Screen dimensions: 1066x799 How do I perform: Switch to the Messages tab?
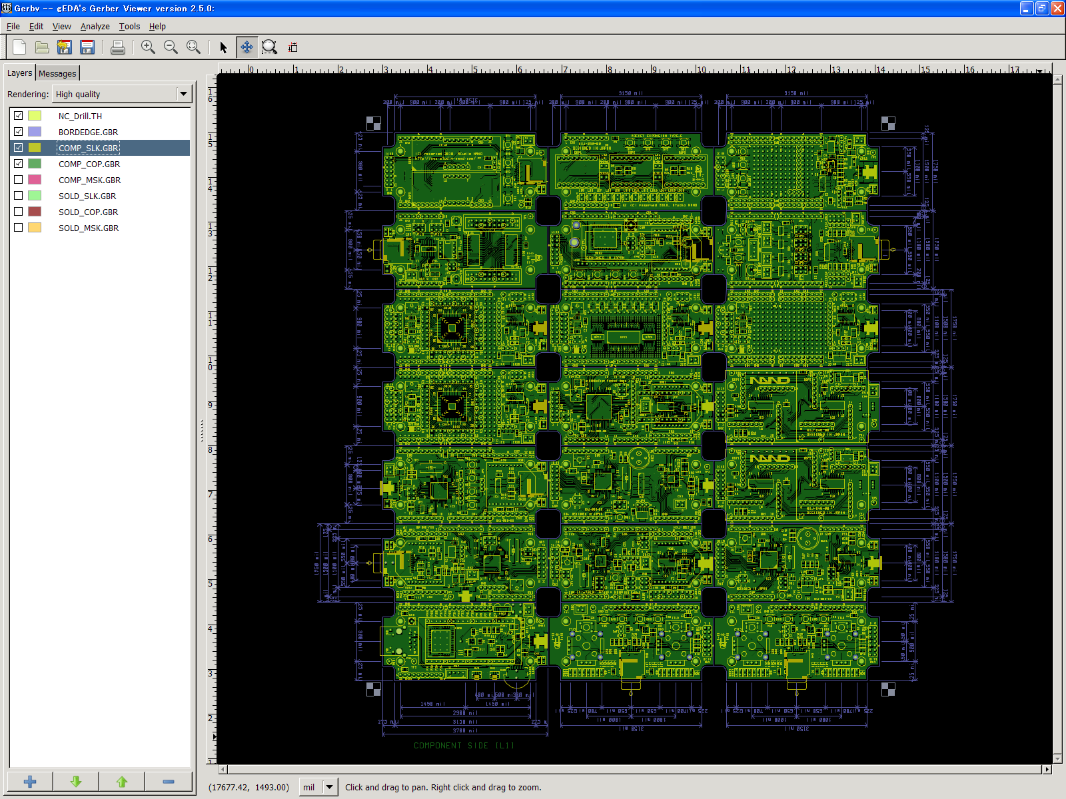tap(57, 73)
